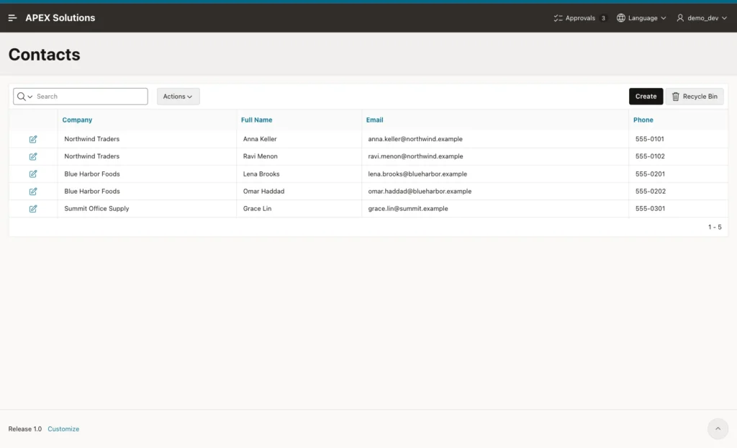Image resolution: width=737 pixels, height=448 pixels.
Task: Select the phone number 555-0301
Action: pos(650,208)
